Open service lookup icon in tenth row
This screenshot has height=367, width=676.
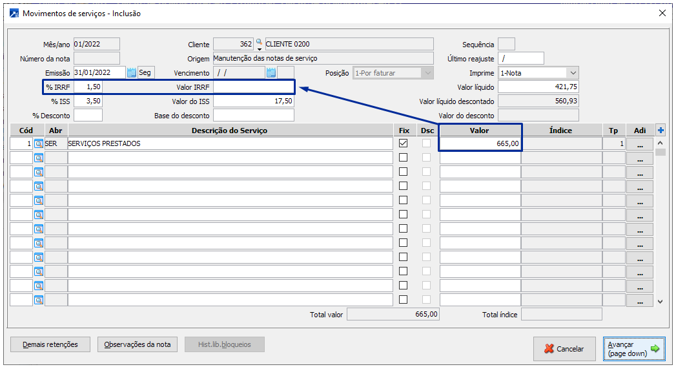pyautogui.click(x=39, y=271)
